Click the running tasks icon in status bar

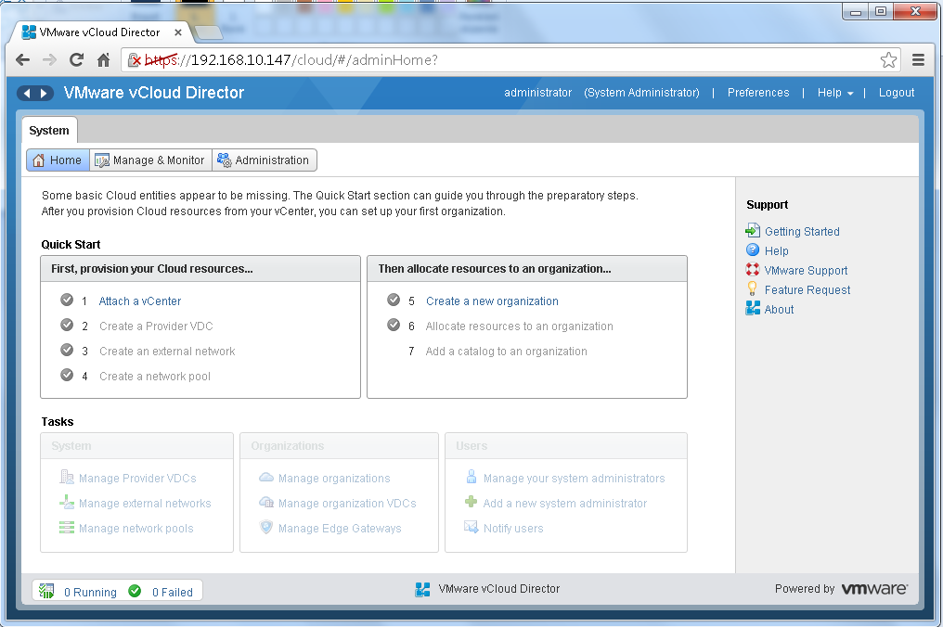pos(46,591)
